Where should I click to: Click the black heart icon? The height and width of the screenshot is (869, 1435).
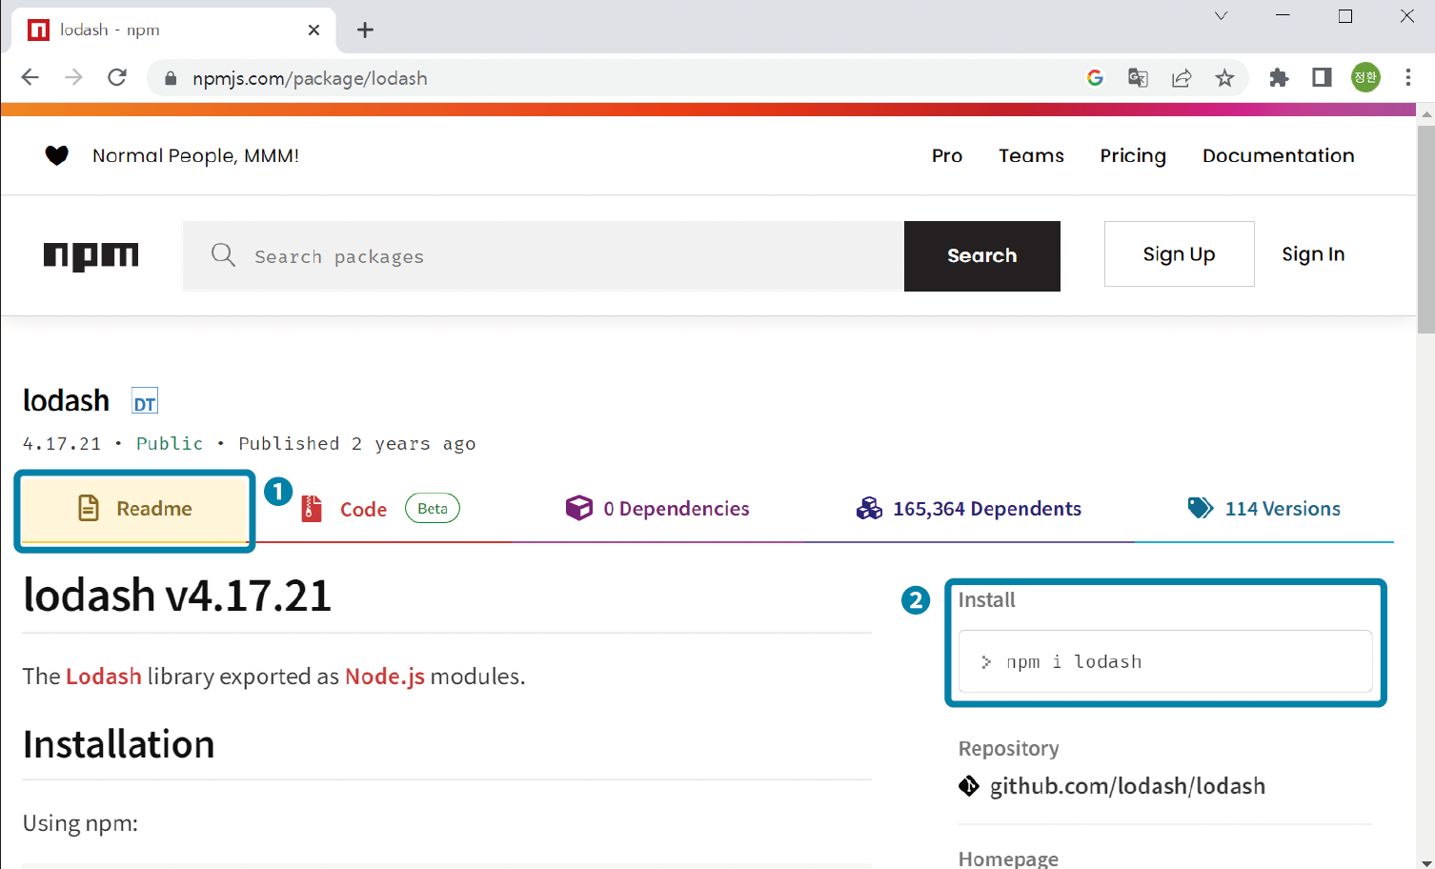click(57, 155)
